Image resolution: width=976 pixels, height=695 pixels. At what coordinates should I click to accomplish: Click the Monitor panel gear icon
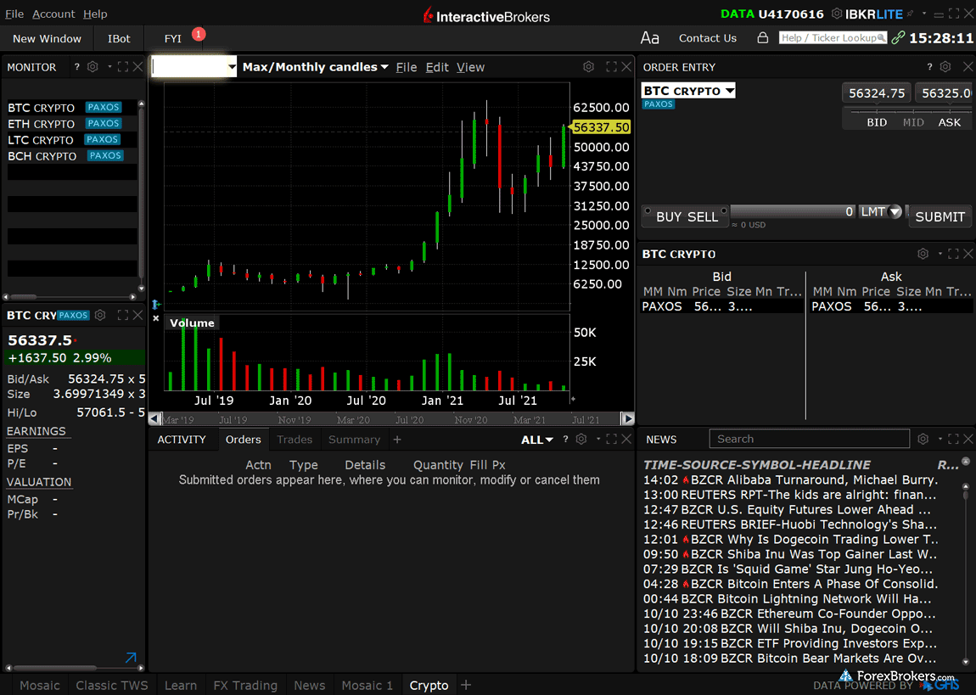[x=93, y=67]
